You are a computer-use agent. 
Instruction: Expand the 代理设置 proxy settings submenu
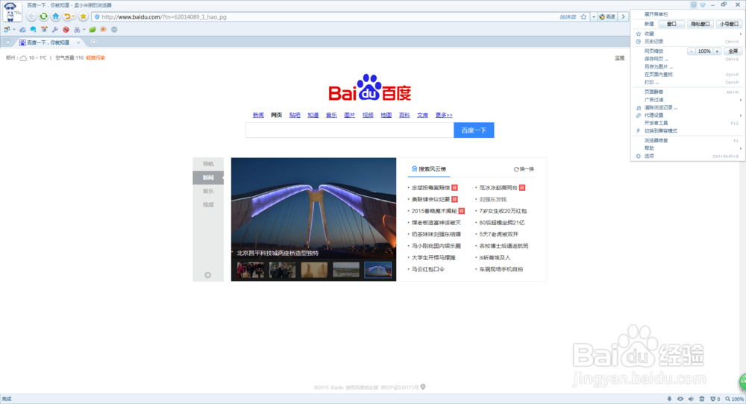pyautogui.click(x=688, y=115)
